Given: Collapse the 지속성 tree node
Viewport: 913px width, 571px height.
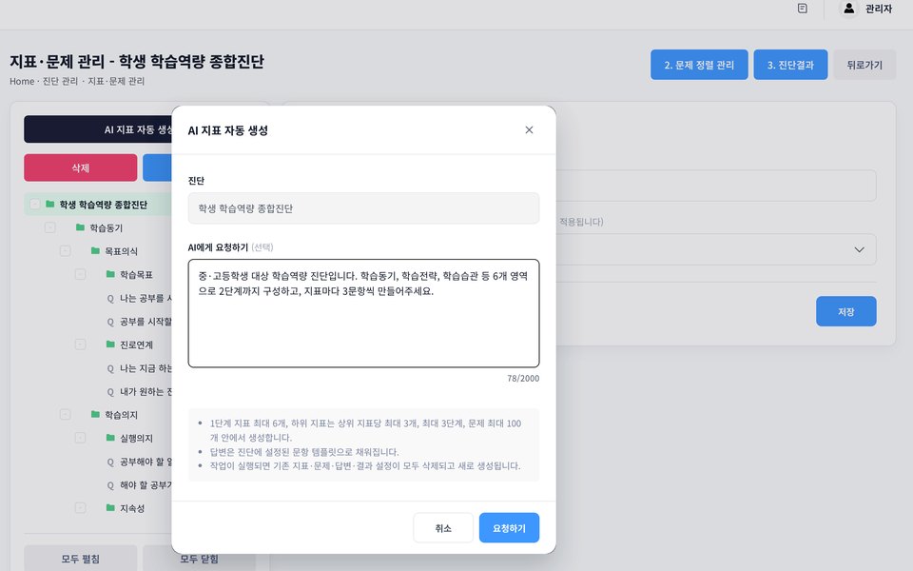Looking at the screenshot, I should 80,507.
